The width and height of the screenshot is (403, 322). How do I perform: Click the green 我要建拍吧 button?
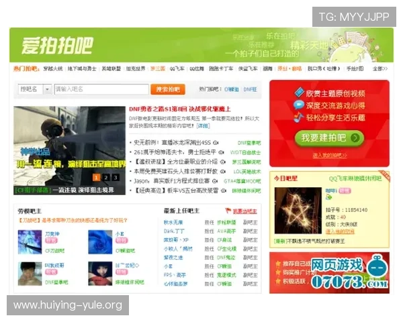329,138
